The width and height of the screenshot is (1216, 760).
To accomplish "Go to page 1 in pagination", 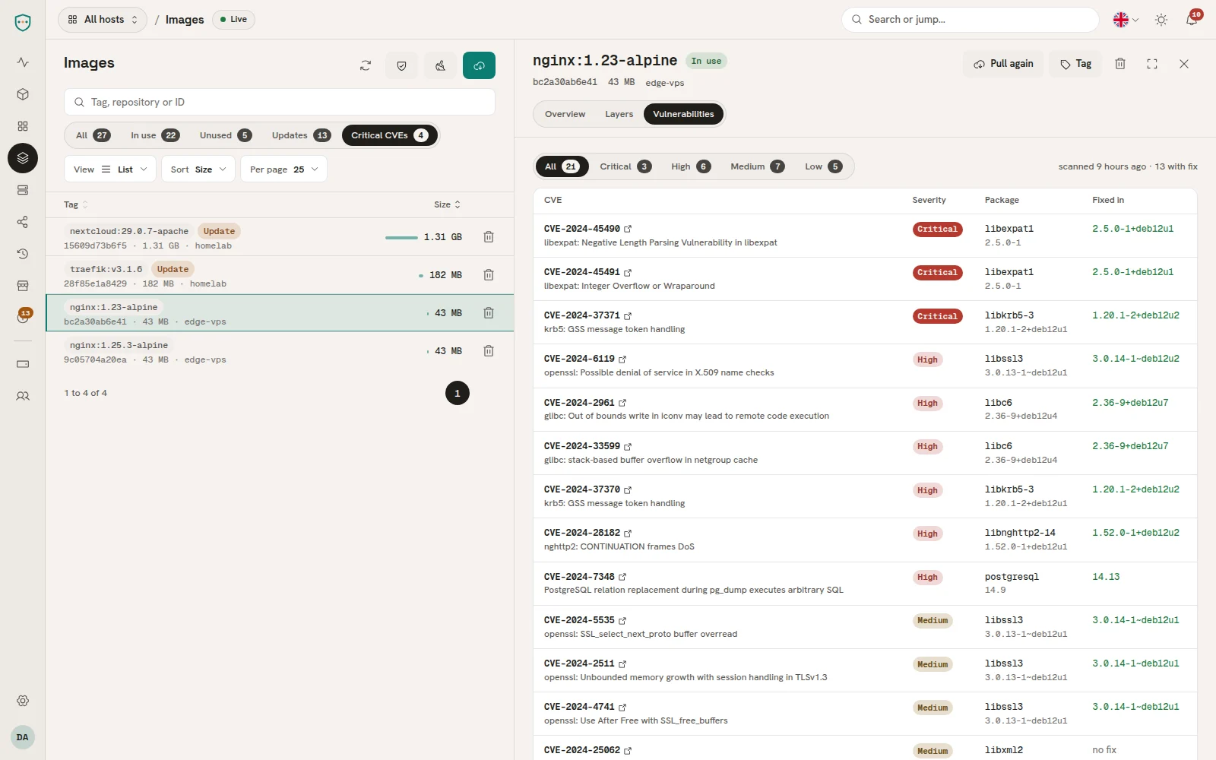I will point(458,393).
